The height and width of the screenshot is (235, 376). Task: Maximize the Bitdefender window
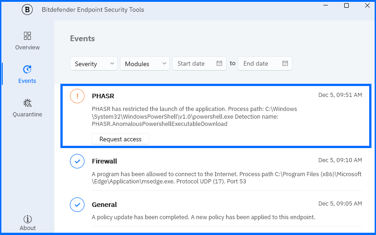tap(346, 5)
